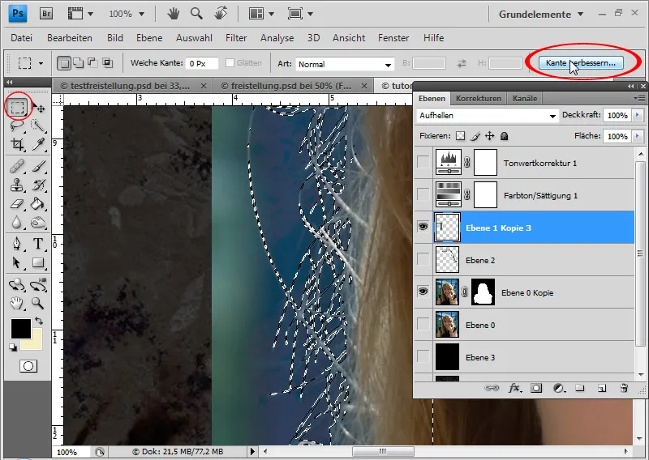Link the selected layers
The height and width of the screenshot is (460, 649).
pyautogui.click(x=492, y=388)
